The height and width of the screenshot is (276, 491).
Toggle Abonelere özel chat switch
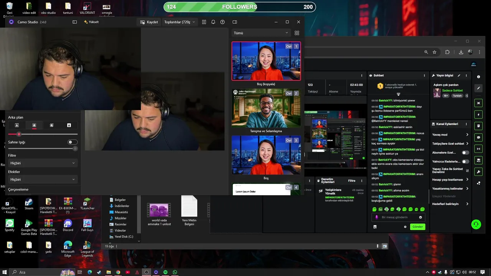465,153
